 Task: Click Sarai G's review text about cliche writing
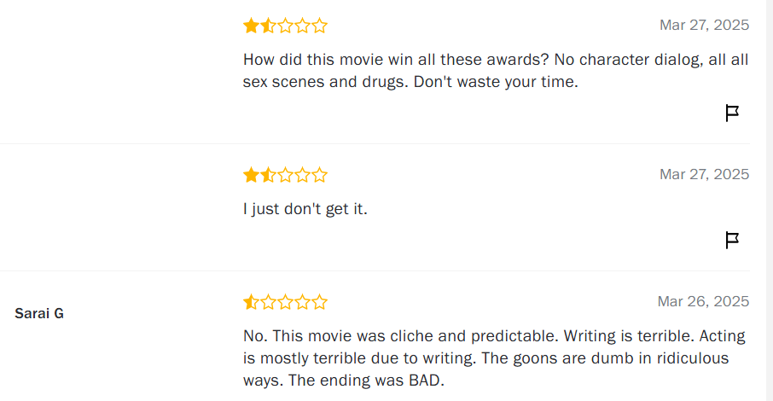click(493, 358)
